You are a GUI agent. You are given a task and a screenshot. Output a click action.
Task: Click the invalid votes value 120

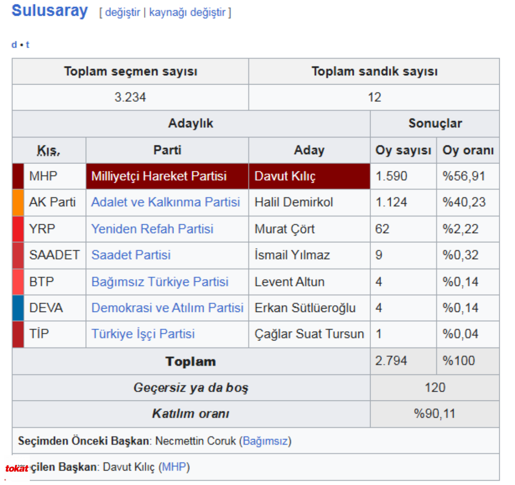[x=435, y=388]
